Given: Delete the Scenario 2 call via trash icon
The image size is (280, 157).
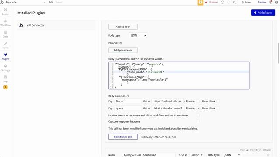Looking at the screenshot, I should 268,155.
